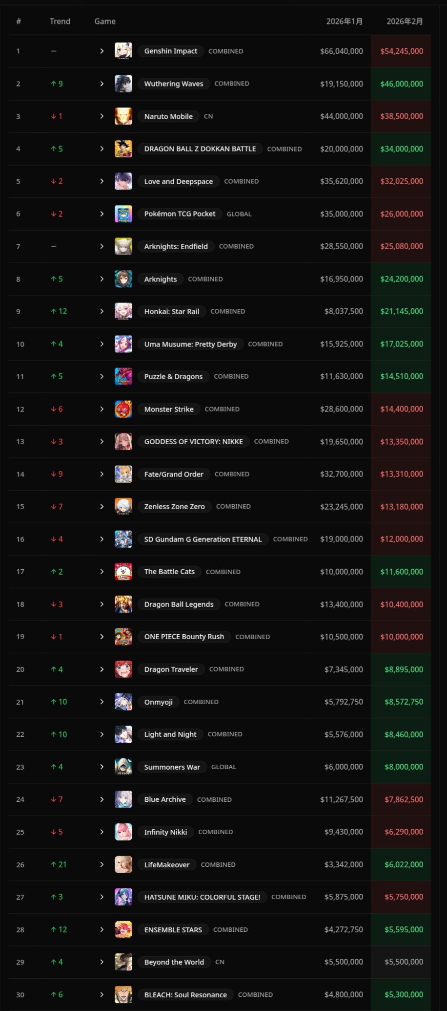Viewport: 447px width, 1011px height.
Task: Click the Wuthering Waves game icon
Action: coord(123,84)
